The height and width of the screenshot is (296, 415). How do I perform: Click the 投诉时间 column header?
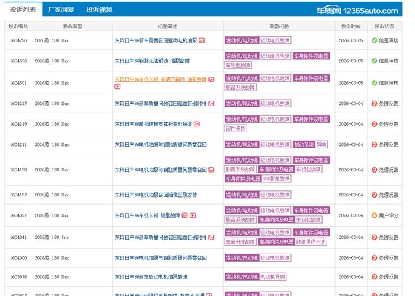350,26
